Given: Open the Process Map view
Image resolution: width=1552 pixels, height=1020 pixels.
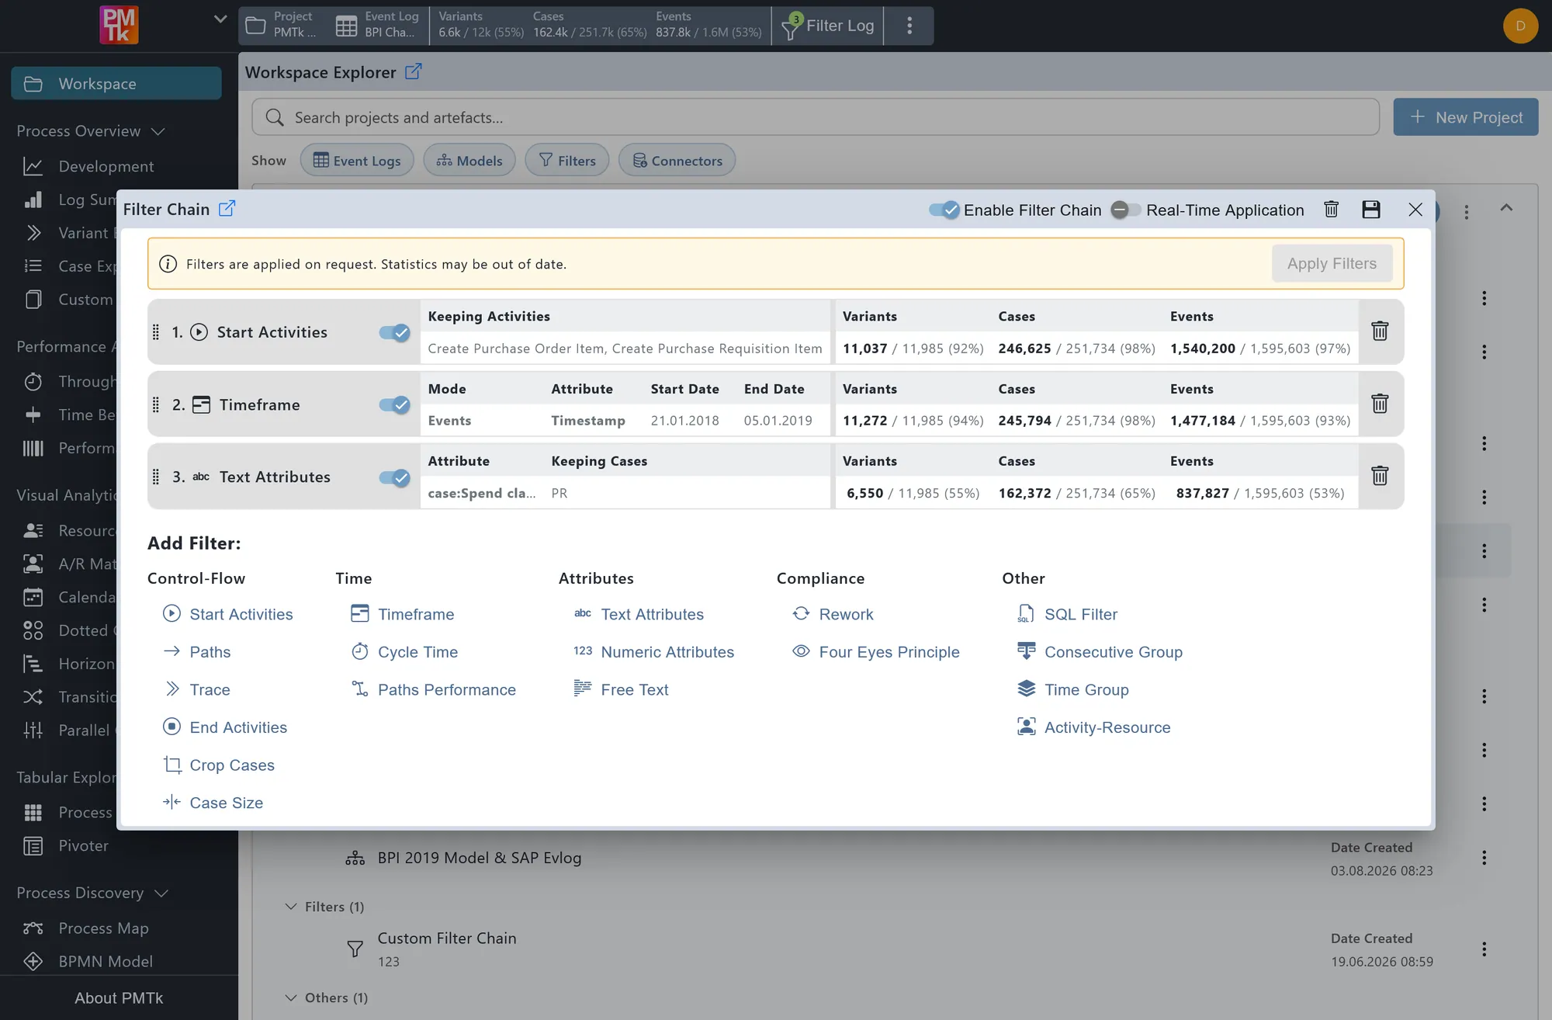Looking at the screenshot, I should point(103,928).
